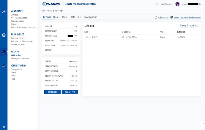Image resolution: width=205 pixels, height=130 pixels.
Task: Select the Concorde RL791 session row
Action: [142, 37]
